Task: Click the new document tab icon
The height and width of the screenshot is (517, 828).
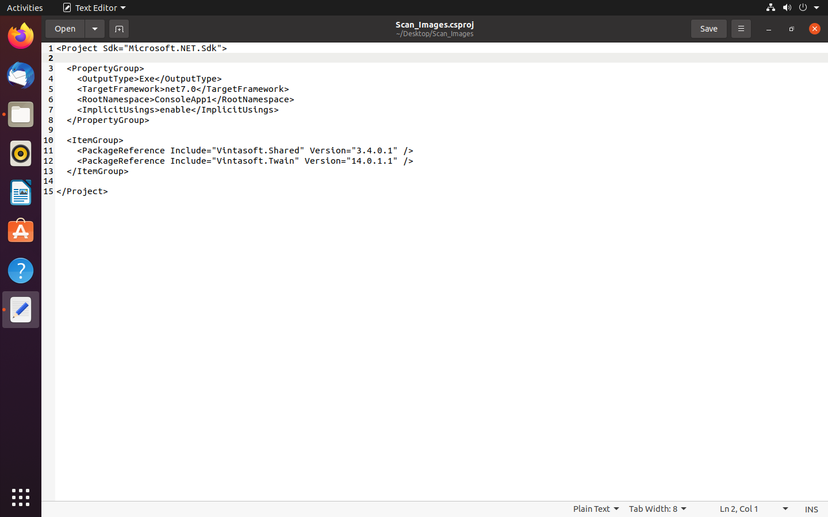Action: (x=119, y=29)
